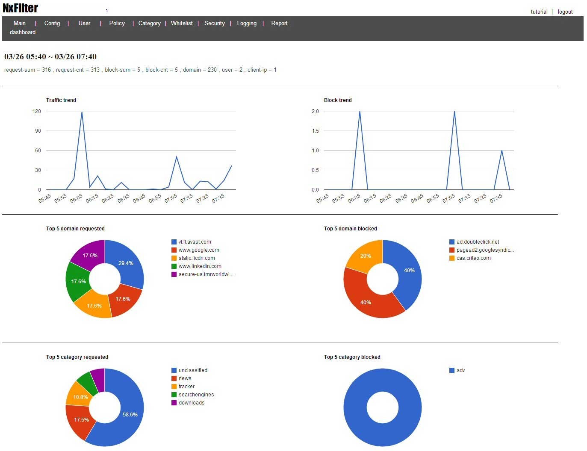Select ad.doubleclick.net legend swatch
The width and height of the screenshot is (587, 451).
(452, 242)
